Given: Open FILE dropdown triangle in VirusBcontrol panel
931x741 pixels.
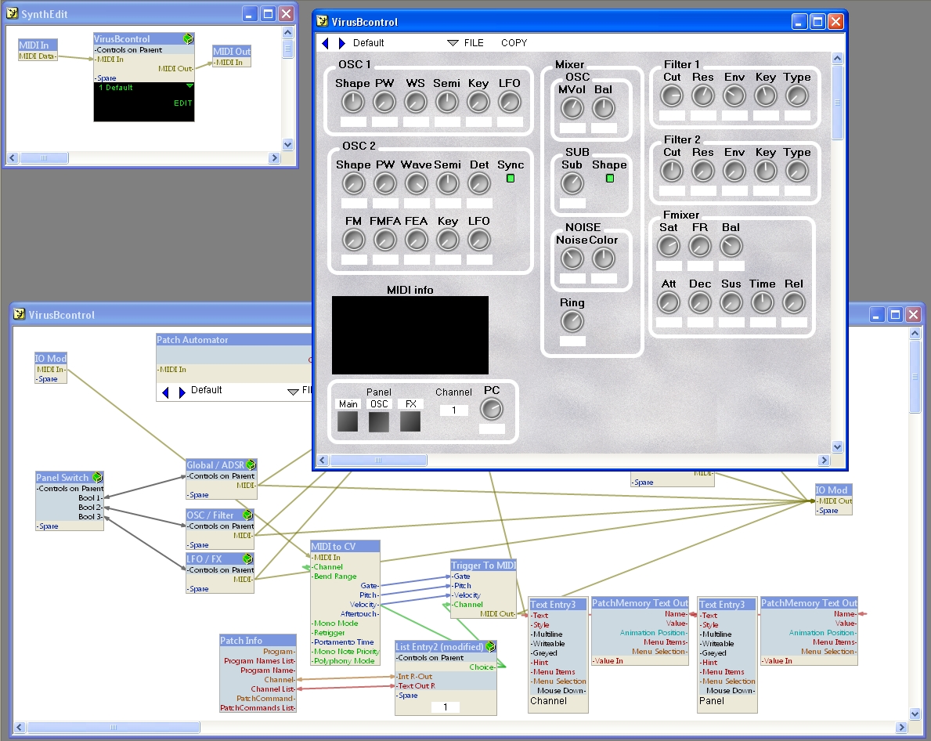Looking at the screenshot, I should [453, 43].
